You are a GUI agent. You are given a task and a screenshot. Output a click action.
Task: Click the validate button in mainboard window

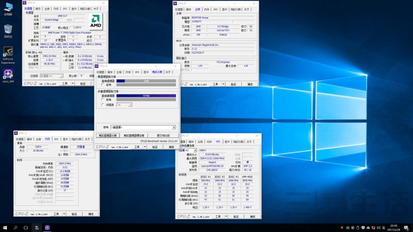coord(234,85)
